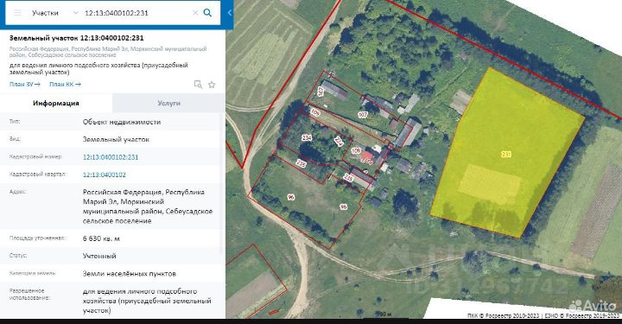Click the zoom-to-object icon beside the star

(x=198, y=84)
